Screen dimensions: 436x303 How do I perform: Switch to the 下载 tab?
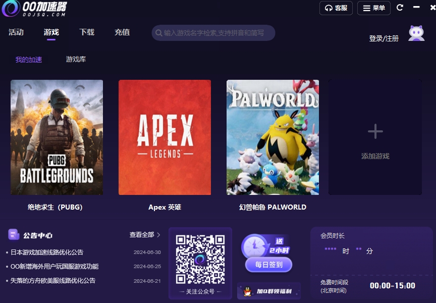(87, 32)
